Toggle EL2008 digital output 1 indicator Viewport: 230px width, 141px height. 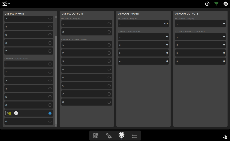109,45
